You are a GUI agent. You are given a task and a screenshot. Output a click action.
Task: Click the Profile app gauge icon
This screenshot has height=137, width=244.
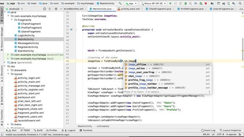[196, 3]
